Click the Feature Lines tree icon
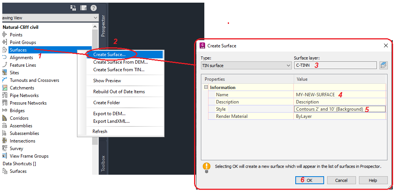The width and height of the screenshot is (395, 191). [5, 65]
